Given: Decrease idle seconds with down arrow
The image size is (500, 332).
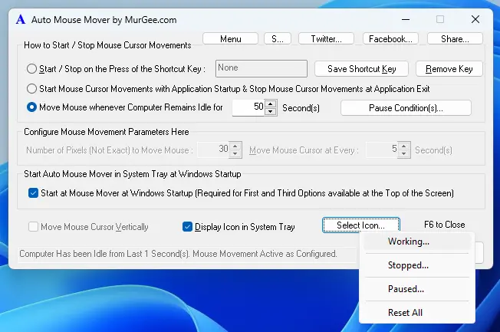Looking at the screenshot, I should coord(271,112).
